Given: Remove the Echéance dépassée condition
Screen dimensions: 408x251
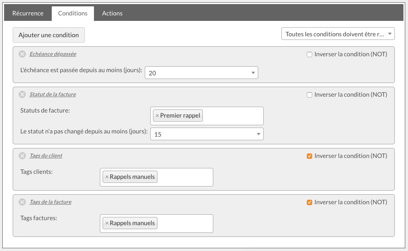Looking at the screenshot, I should (x=22, y=54).
